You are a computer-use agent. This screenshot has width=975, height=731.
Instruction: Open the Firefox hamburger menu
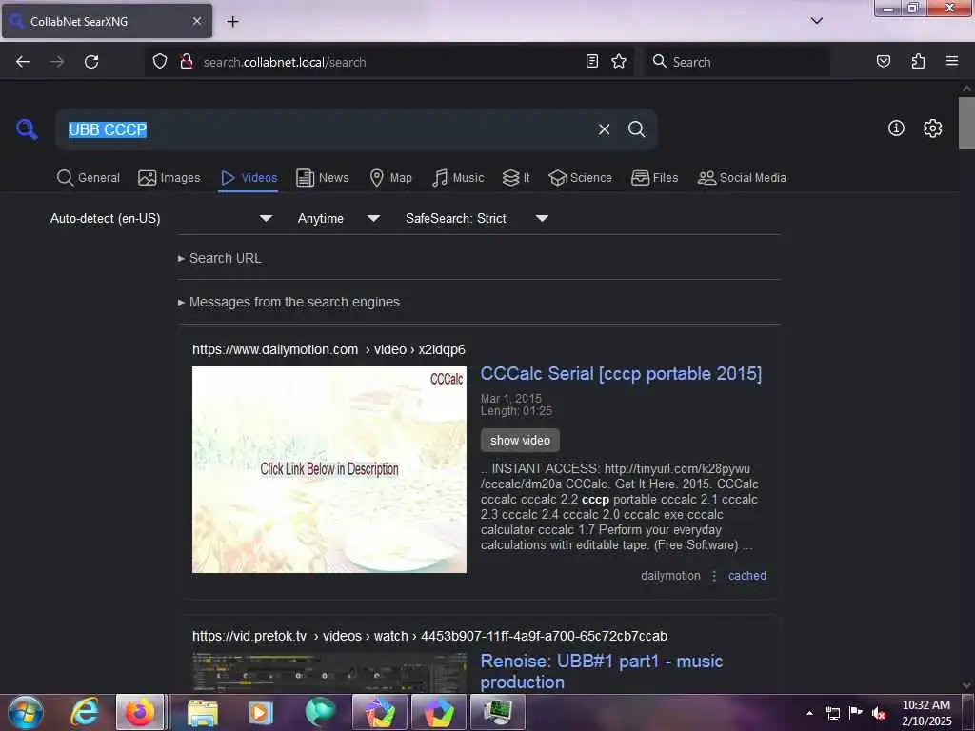coord(952,61)
